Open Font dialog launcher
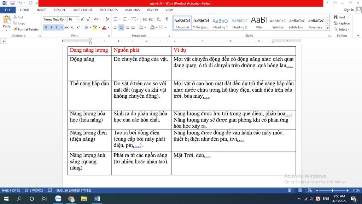The image size is (362, 204). click(109, 36)
